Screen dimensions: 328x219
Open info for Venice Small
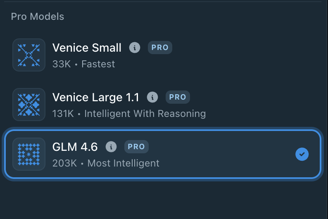(x=134, y=48)
